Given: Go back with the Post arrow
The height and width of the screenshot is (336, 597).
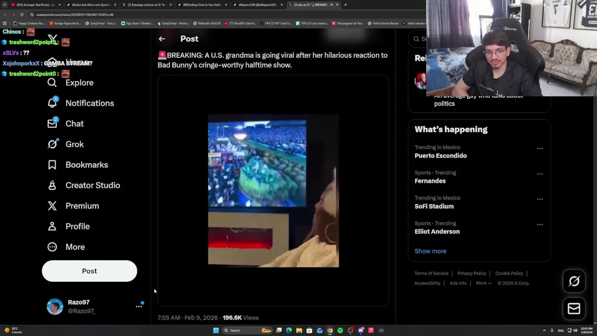Looking at the screenshot, I should click(x=162, y=39).
